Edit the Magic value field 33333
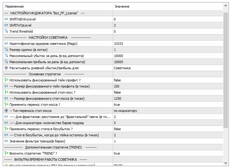231x168 pixels. [119, 44]
